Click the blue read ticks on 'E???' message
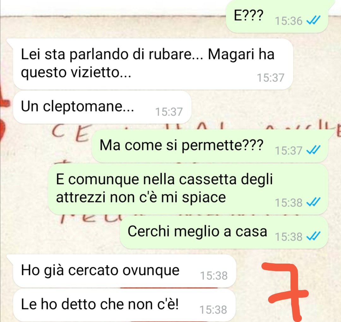The image size is (341, 322). point(313,21)
